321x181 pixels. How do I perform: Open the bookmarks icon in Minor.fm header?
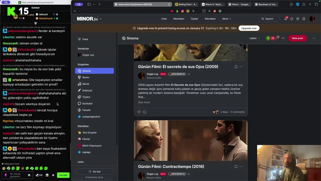tap(304, 19)
